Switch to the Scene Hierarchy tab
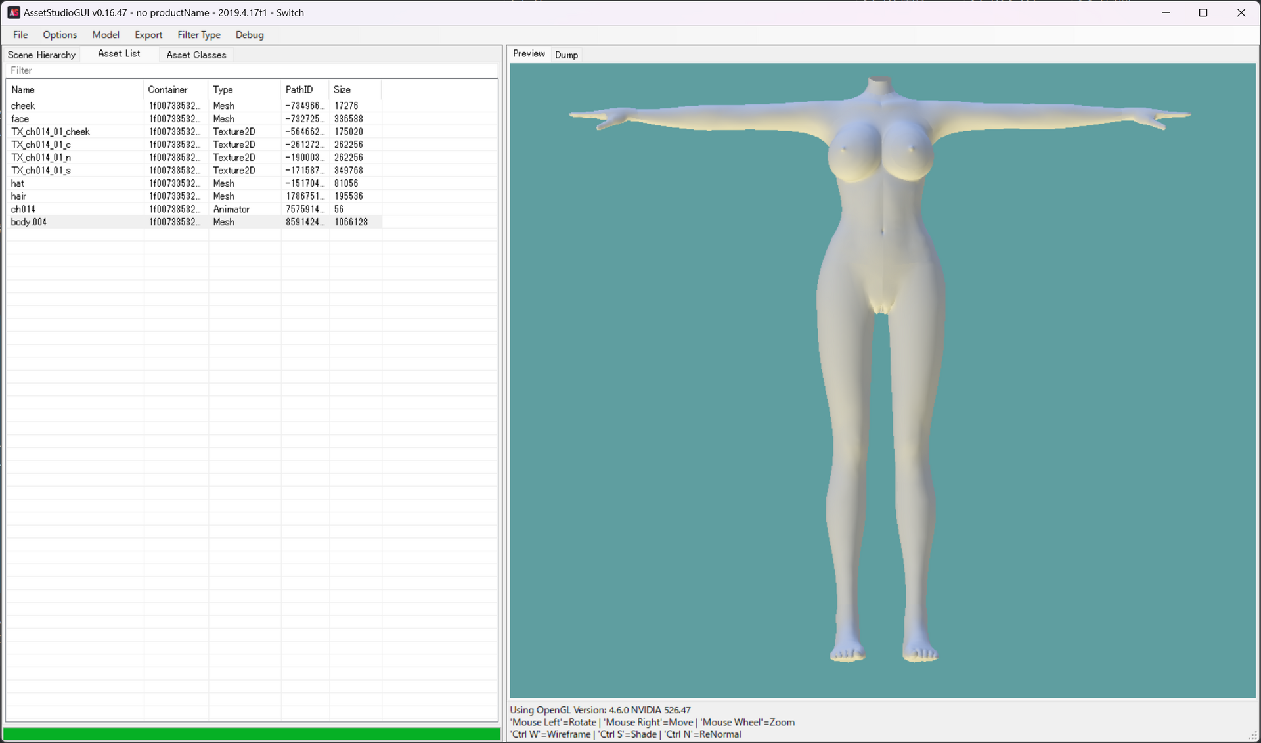The image size is (1261, 743). click(41, 55)
